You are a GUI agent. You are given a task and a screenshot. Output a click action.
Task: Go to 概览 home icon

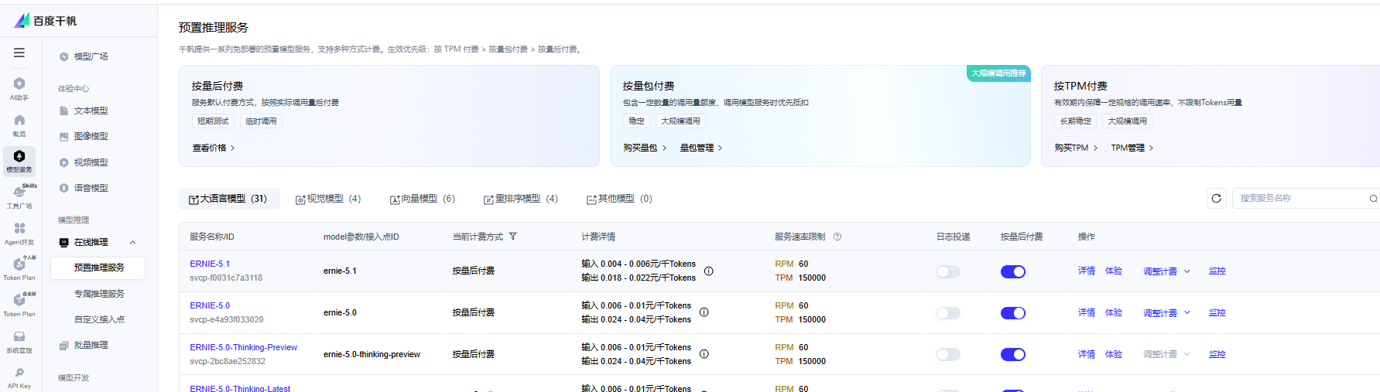coord(19,124)
